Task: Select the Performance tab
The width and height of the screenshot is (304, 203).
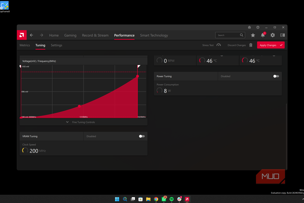Action: click(x=124, y=35)
